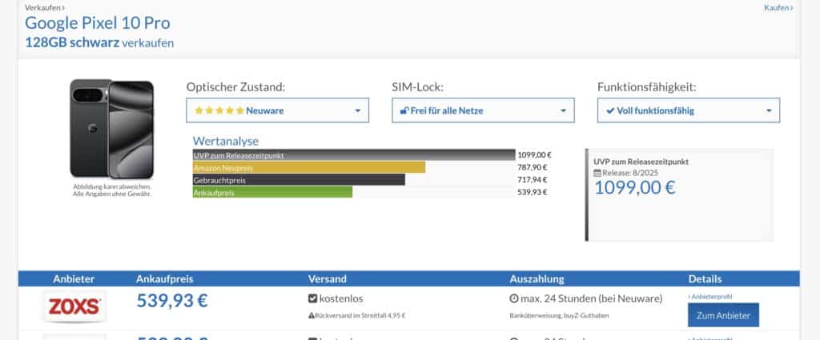Click the dark Gebrauchtpreis bar
Screen dimensions: 820x340
click(x=299, y=180)
